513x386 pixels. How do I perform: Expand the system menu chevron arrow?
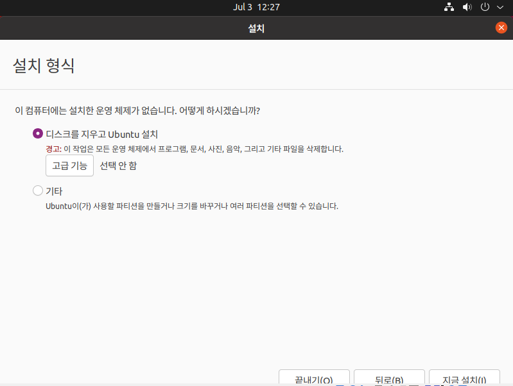point(500,7)
